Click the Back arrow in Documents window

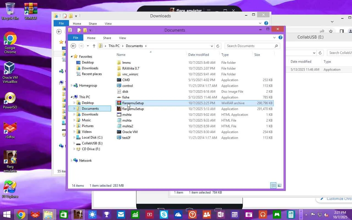tap(73, 46)
